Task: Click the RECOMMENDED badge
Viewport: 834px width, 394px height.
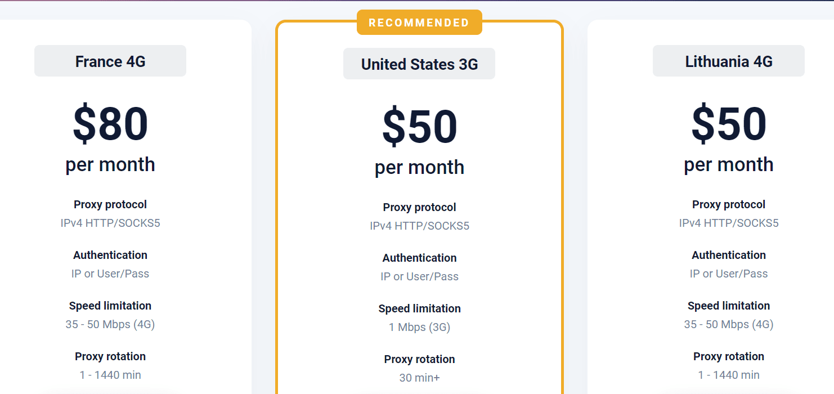Action: pyautogui.click(x=419, y=23)
